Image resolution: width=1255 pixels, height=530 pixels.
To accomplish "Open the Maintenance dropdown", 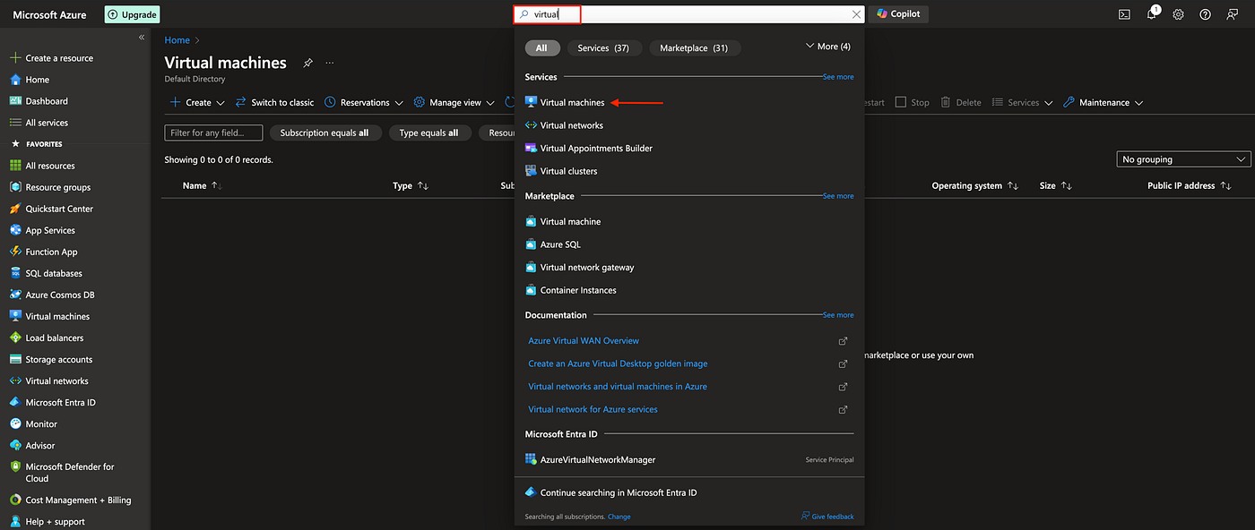I will pos(1104,102).
